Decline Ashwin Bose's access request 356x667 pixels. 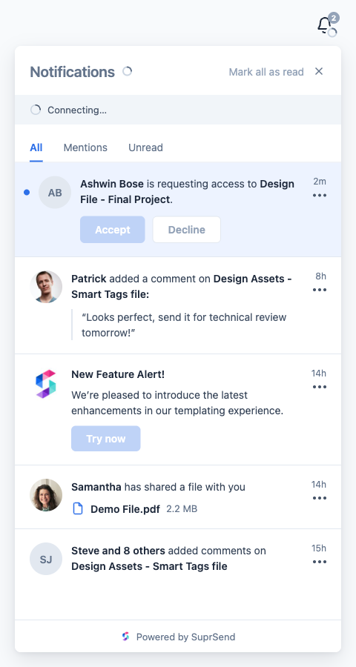pyautogui.click(x=186, y=230)
